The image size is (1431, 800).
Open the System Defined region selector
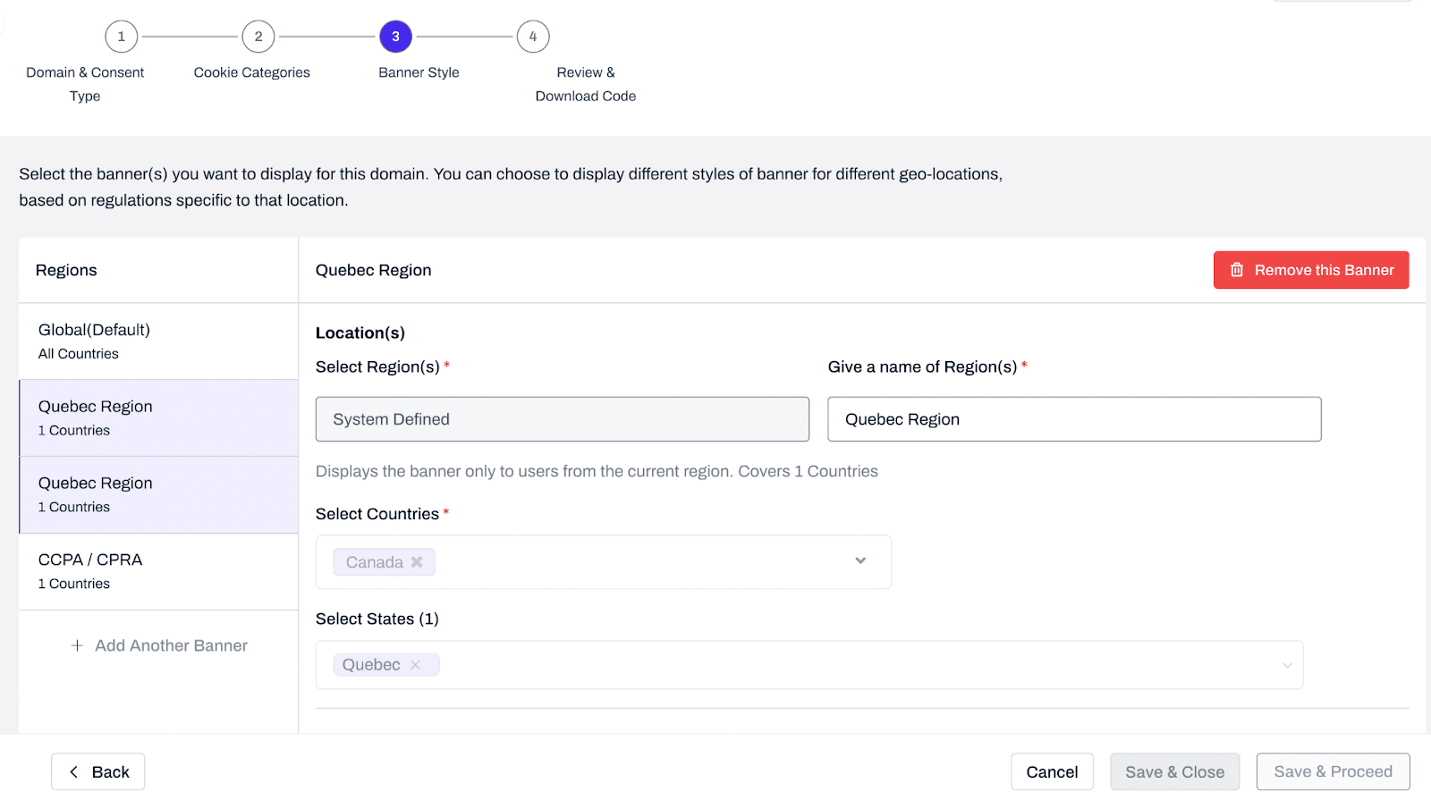562,419
